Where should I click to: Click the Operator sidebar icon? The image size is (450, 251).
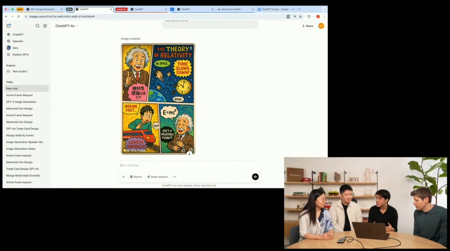9,41
